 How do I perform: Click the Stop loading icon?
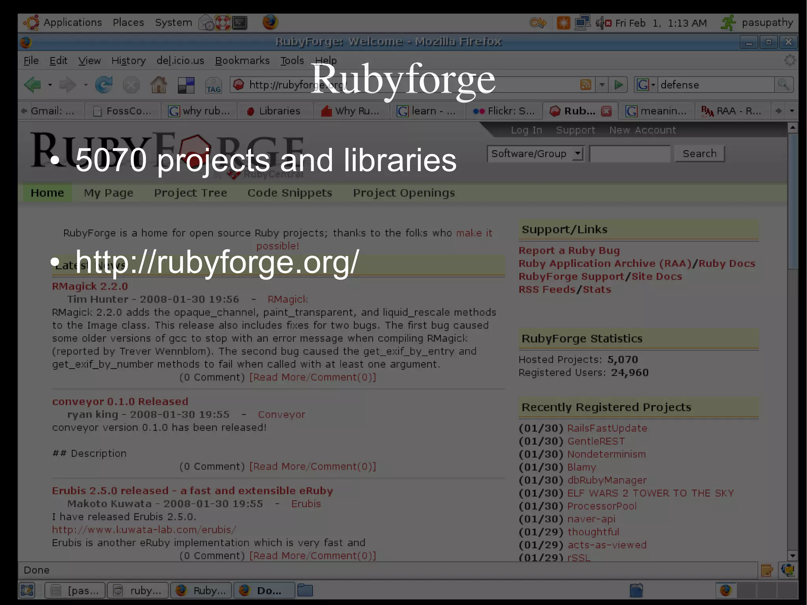(131, 85)
